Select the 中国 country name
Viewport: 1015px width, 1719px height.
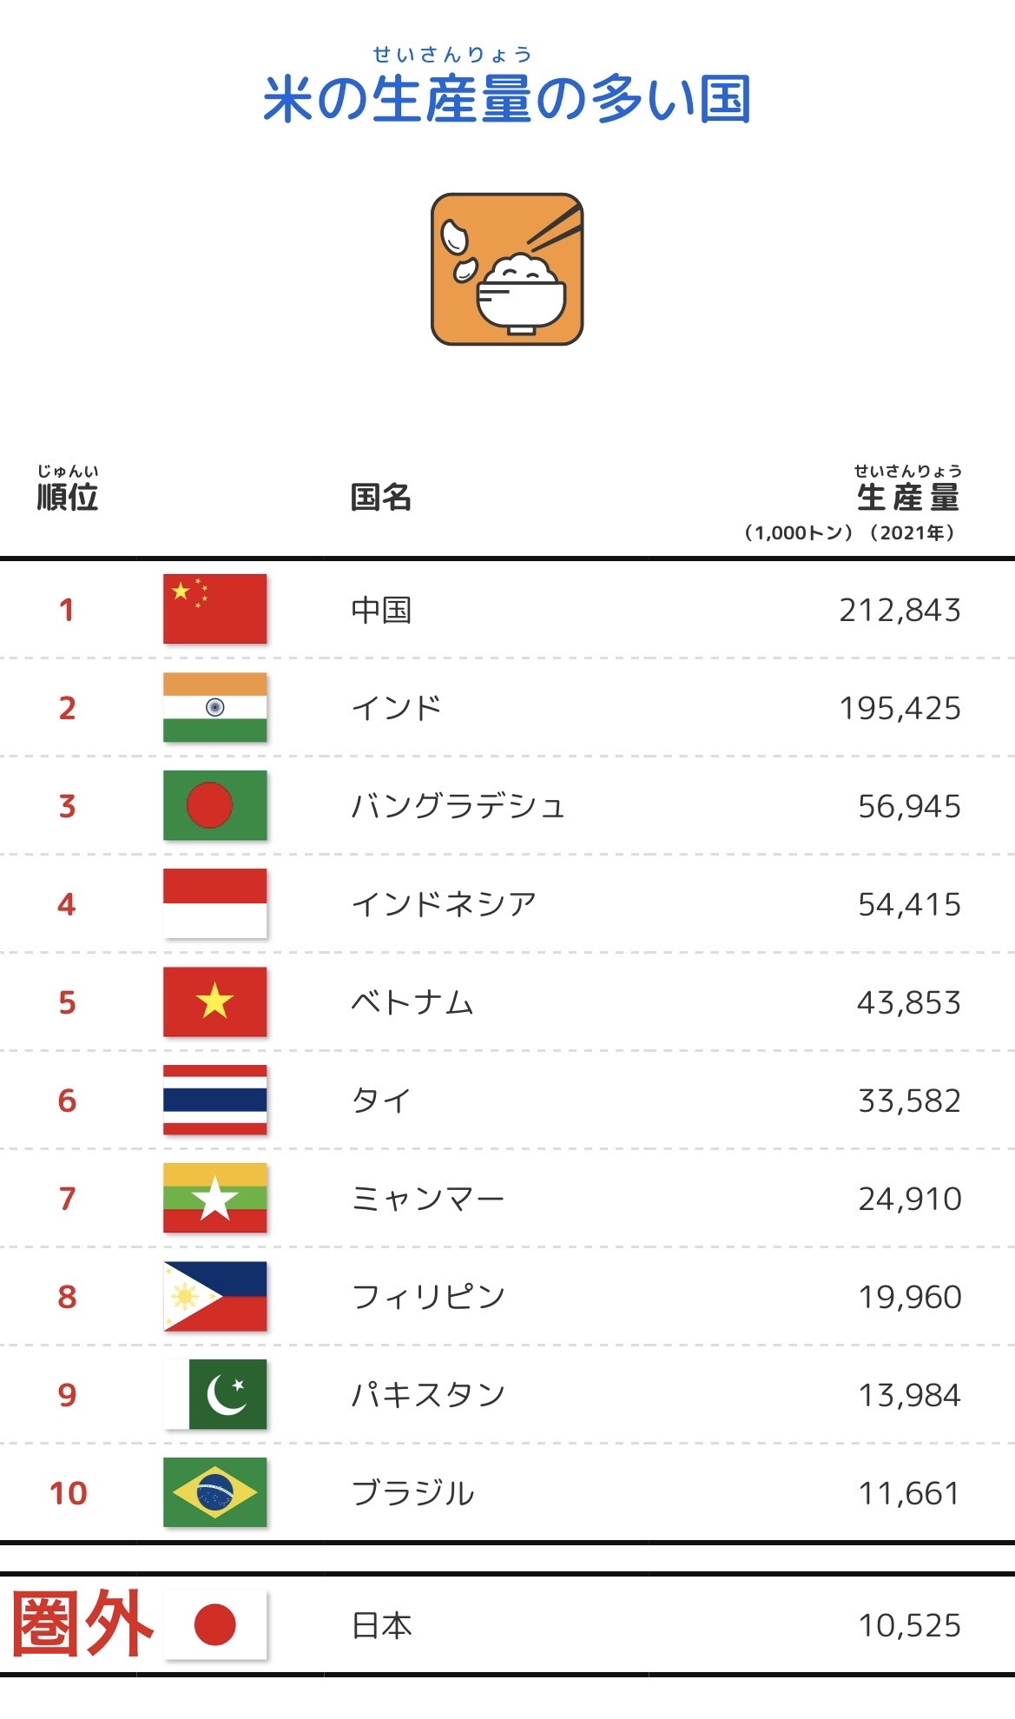click(x=381, y=610)
